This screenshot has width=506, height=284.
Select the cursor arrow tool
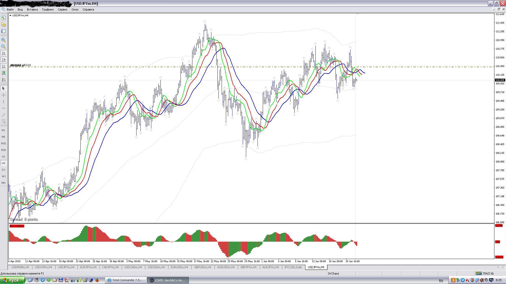coord(3,88)
